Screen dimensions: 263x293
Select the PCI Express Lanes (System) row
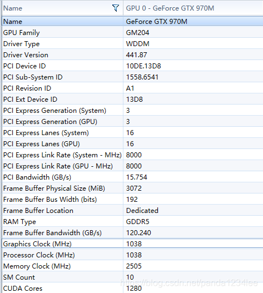click(132, 133)
